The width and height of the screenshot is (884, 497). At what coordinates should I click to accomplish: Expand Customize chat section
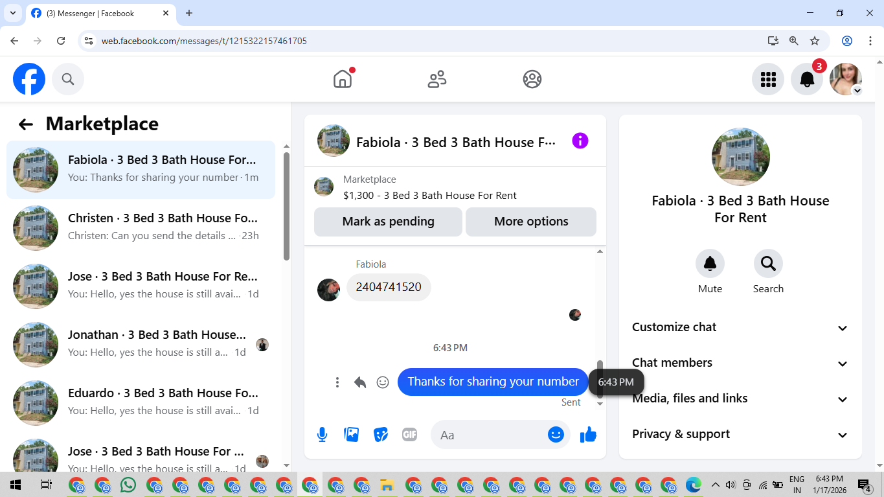tap(740, 327)
